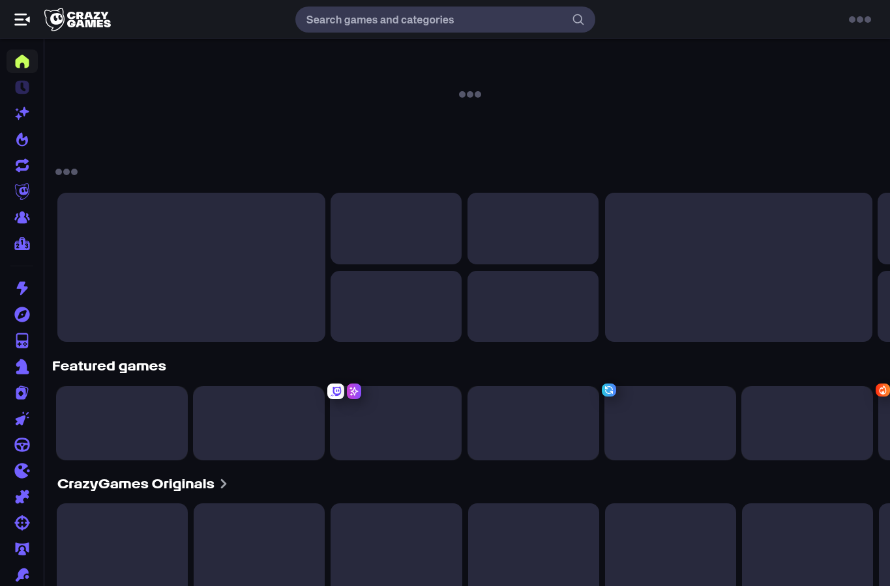Open Originals via the mascot sidebar icon
Screen dimensions: 890x586
tap(22, 191)
